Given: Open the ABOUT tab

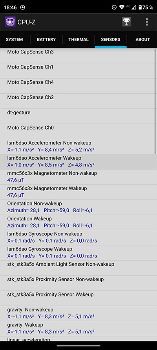Looking at the screenshot, I should tap(142, 39).
